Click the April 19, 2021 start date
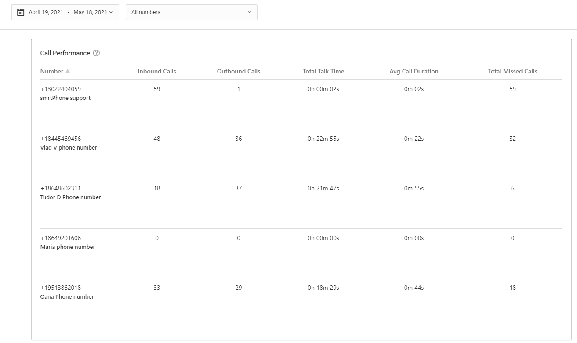 click(x=46, y=12)
